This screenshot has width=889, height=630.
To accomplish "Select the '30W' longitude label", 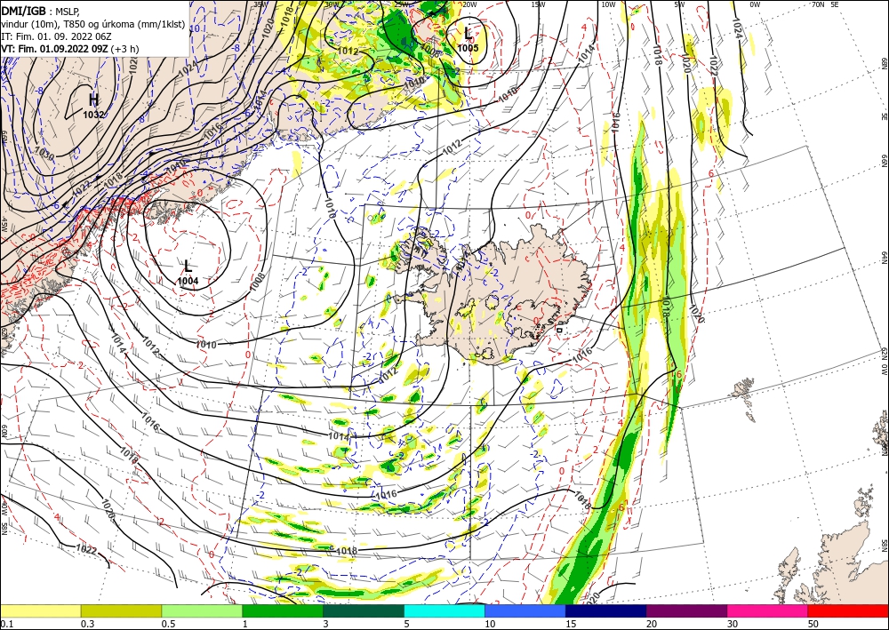I will point(332,4).
